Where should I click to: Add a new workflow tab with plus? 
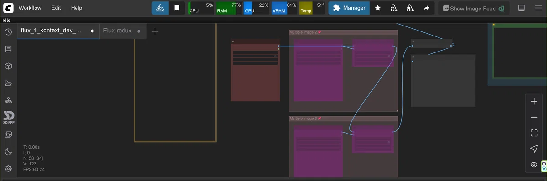155,31
